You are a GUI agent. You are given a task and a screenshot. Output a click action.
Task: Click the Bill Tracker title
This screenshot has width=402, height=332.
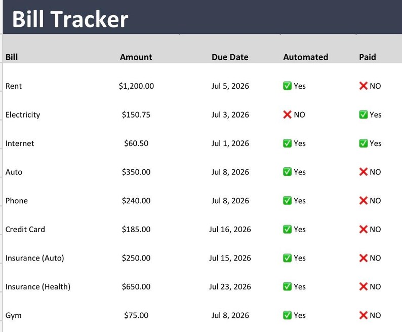click(70, 19)
